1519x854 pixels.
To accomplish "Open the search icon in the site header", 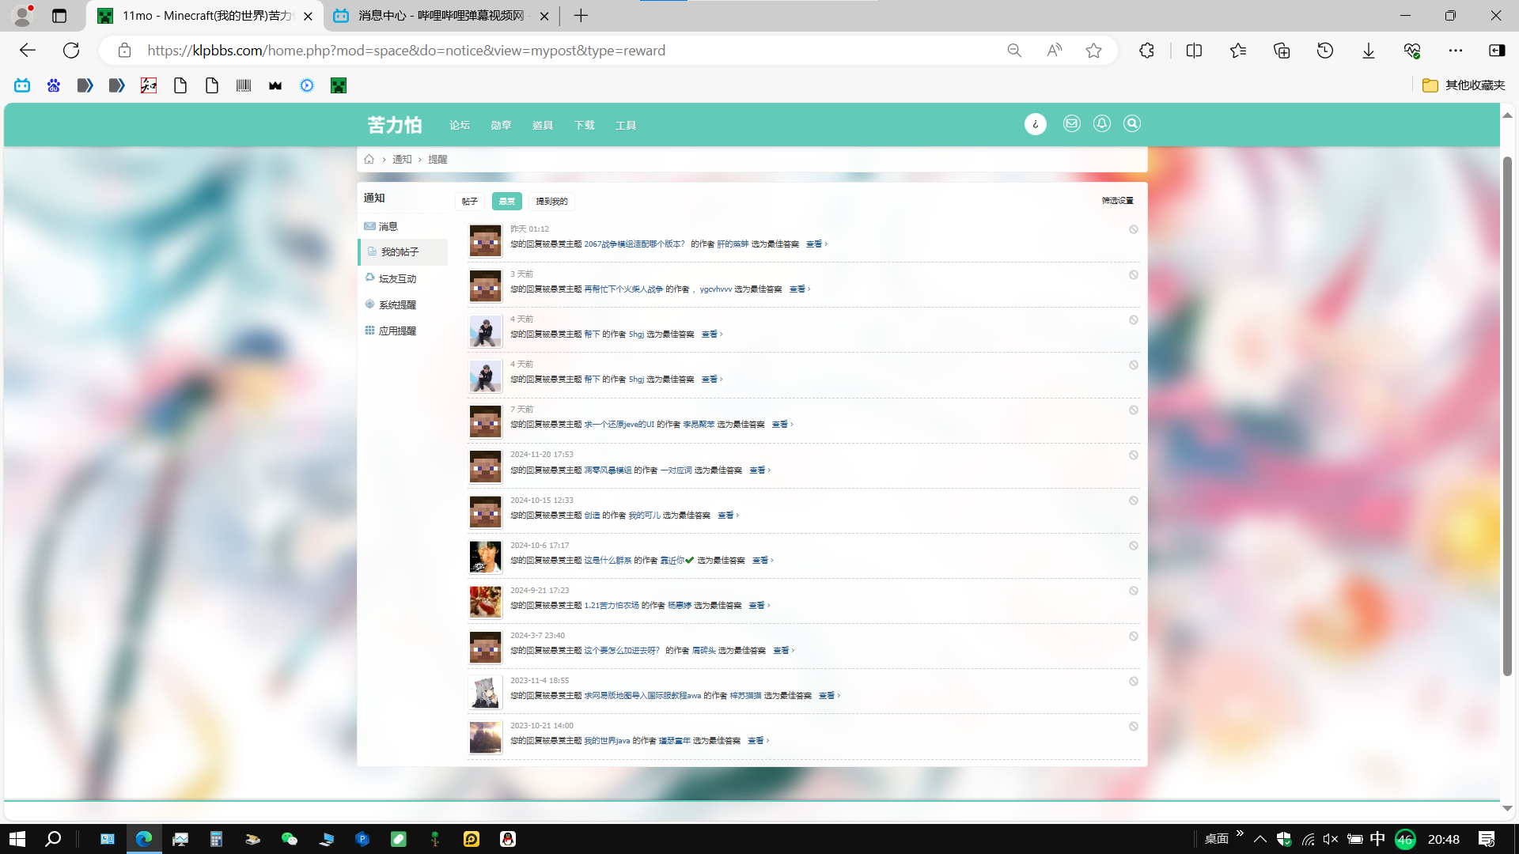I will [x=1132, y=123].
